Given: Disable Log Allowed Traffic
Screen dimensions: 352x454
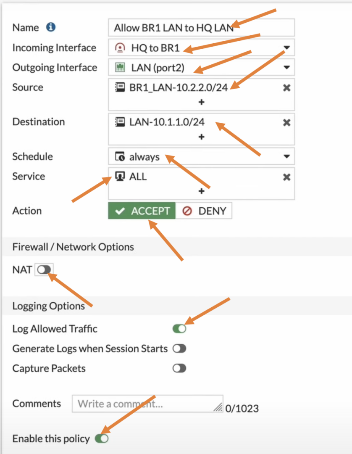Looking at the screenshot, I should [x=179, y=328].
